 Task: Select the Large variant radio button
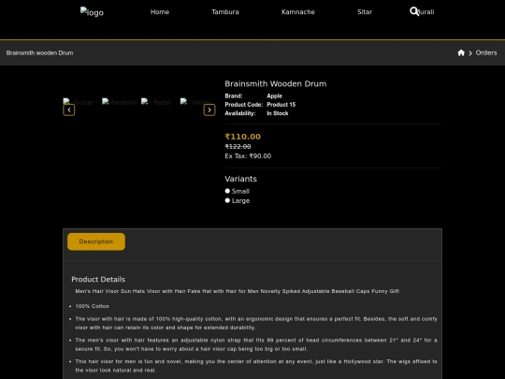click(x=227, y=200)
